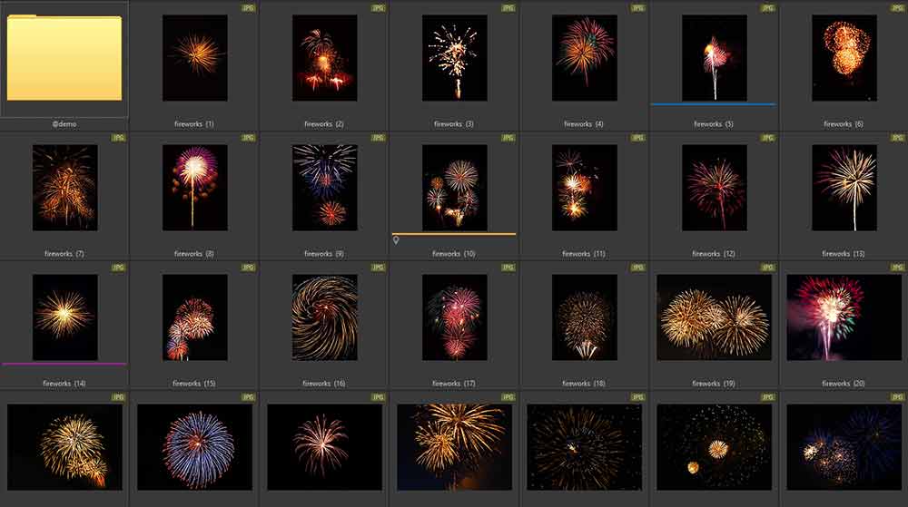
Task: Select the fireworks (3) thumbnail image
Action: point(454,58)
